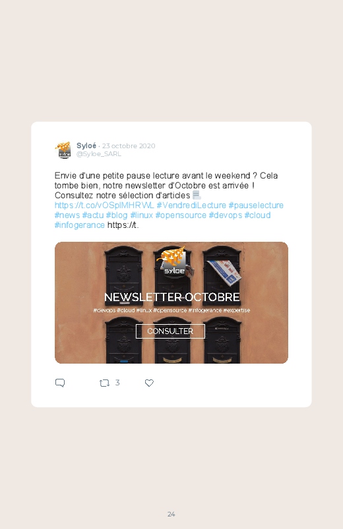
Task: Click the #linux hashtag in tweet text
Action: pyautogui.click(x=142, y=215)
